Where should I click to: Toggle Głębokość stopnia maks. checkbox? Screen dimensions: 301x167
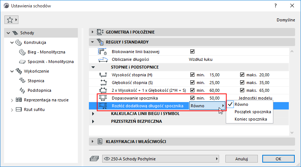pos(242,82)
